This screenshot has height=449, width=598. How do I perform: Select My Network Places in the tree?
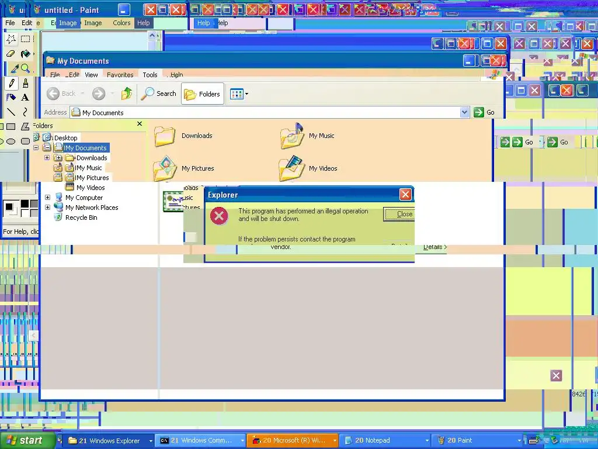(x=92, y=208)
